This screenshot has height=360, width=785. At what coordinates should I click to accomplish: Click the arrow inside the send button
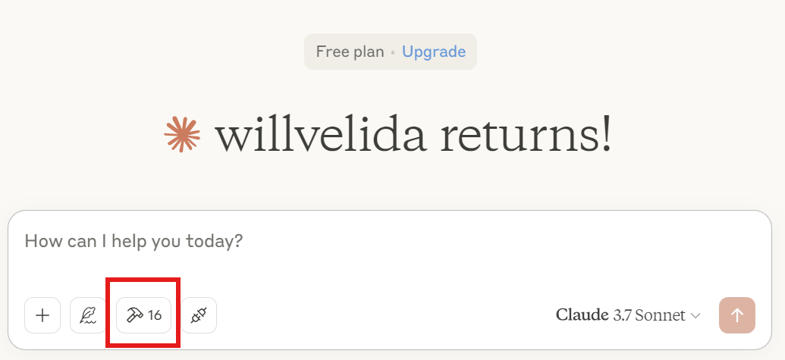coord(737,315)
